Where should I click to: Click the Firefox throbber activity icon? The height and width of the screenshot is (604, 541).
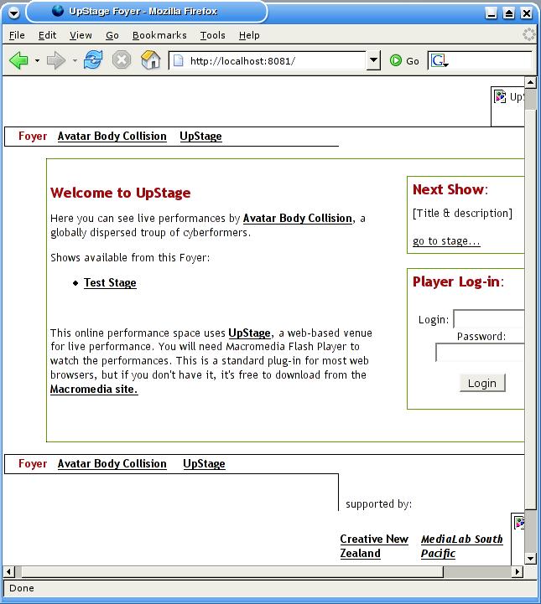528,35
